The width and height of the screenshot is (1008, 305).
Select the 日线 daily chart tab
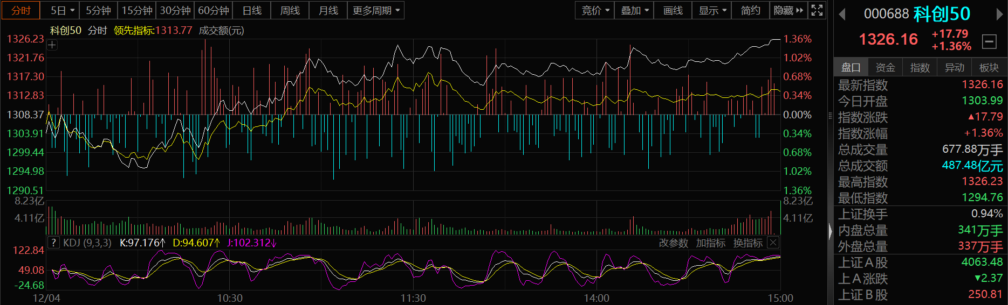tap(252, 10)
